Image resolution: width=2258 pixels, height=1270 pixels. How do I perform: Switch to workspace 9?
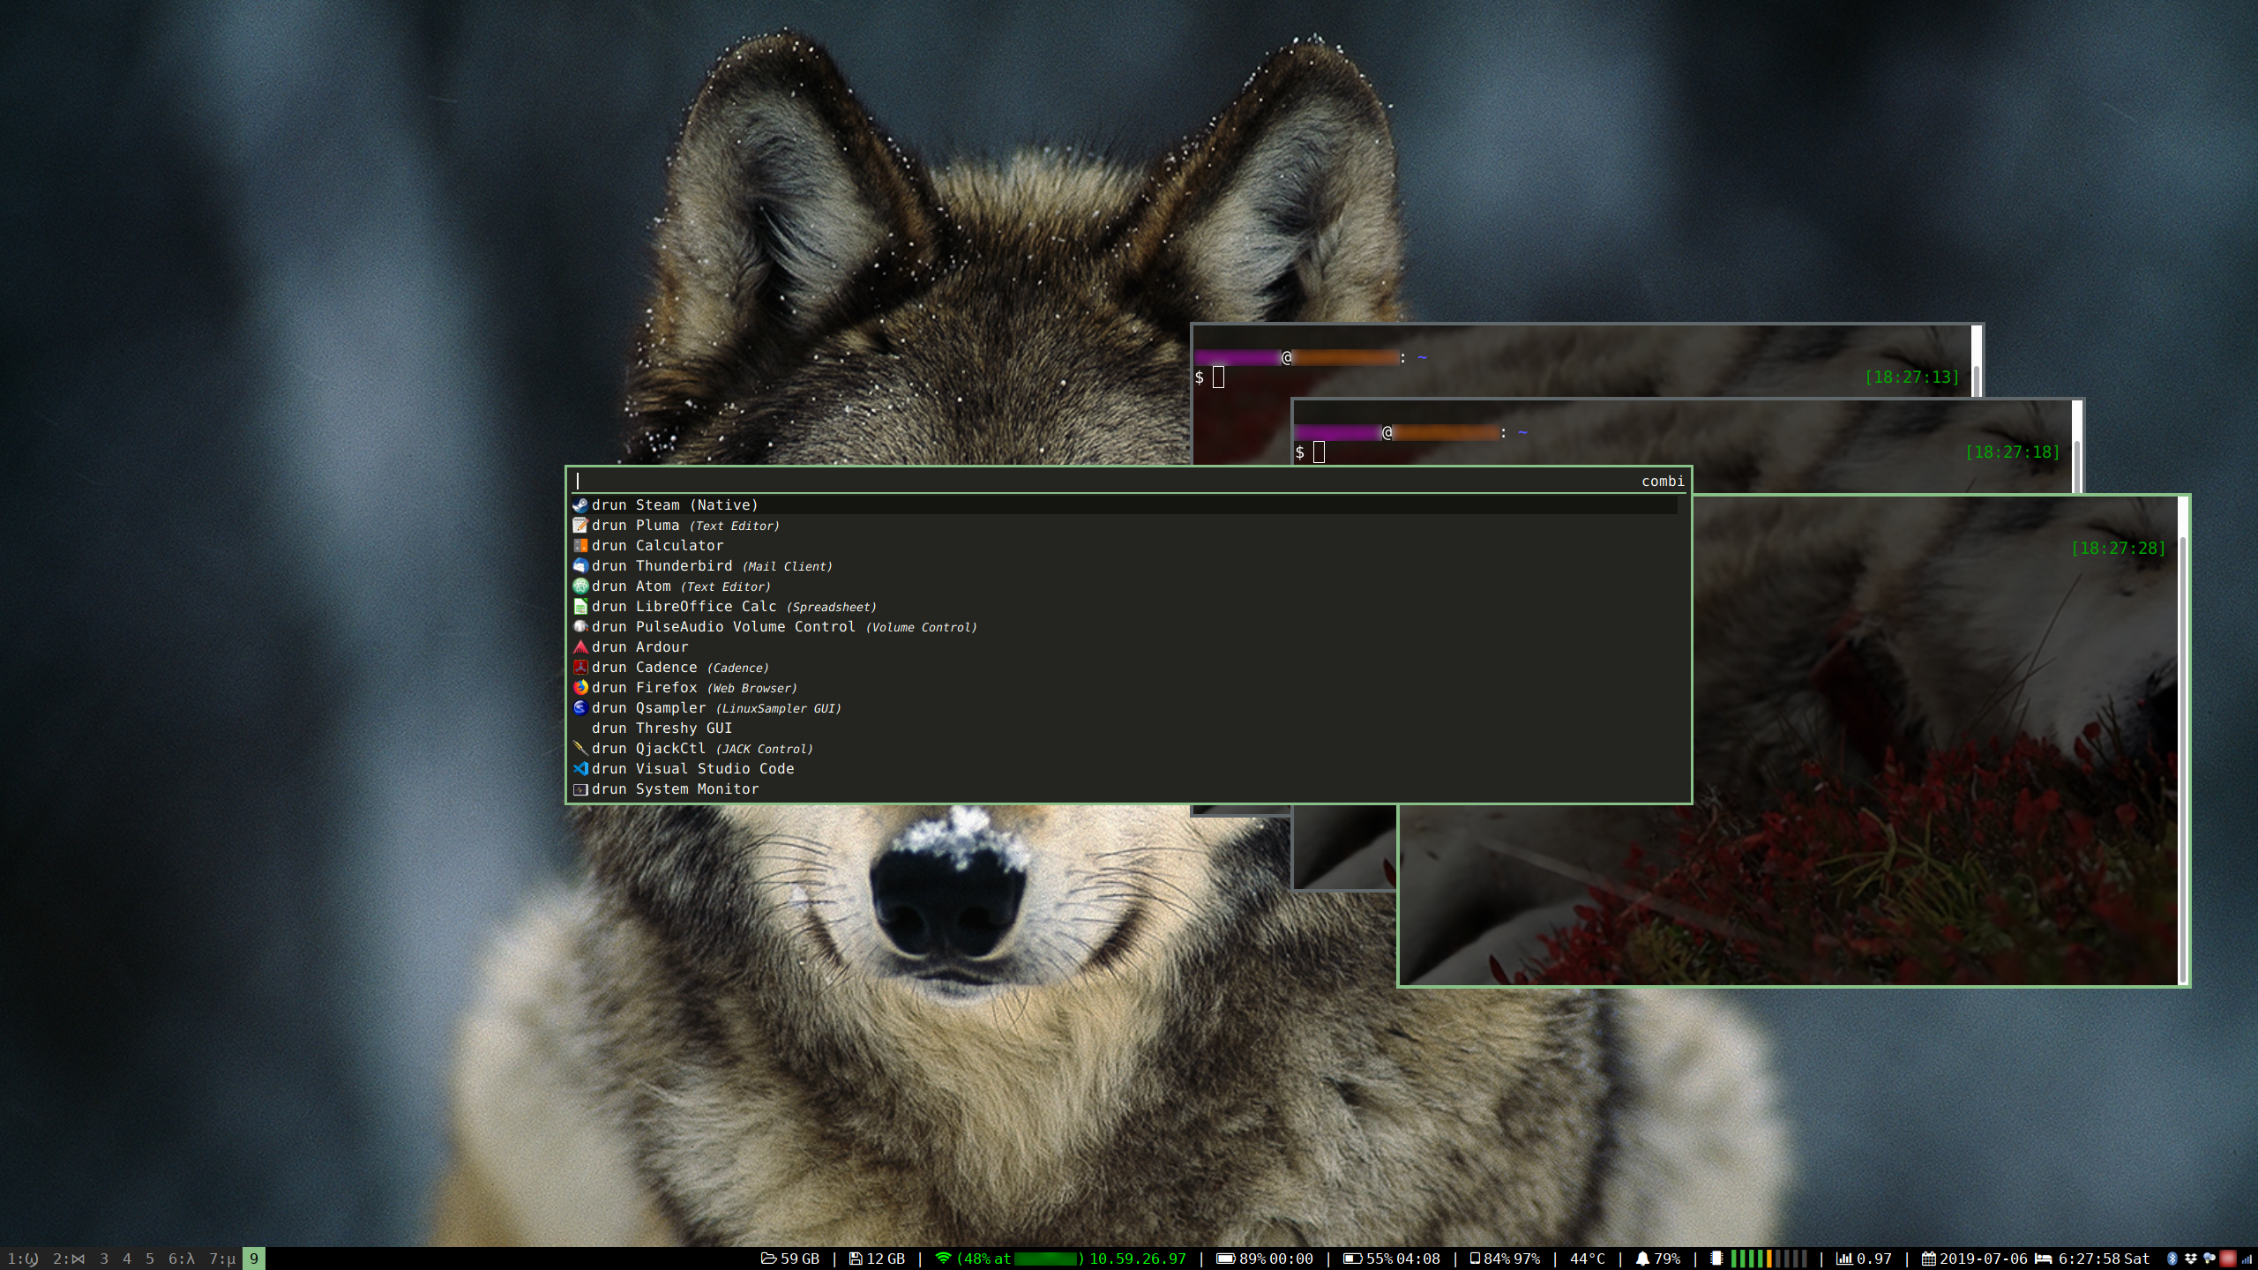click(254, 1259)
